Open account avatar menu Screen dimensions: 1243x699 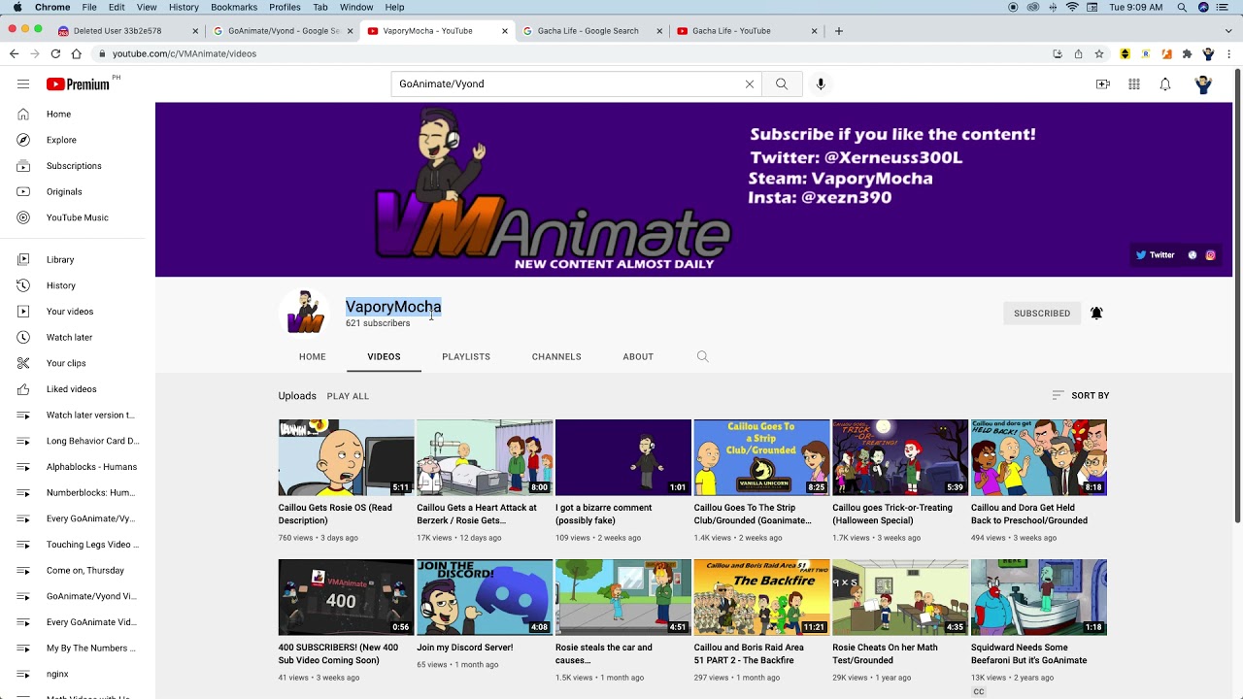(1203, 84)
